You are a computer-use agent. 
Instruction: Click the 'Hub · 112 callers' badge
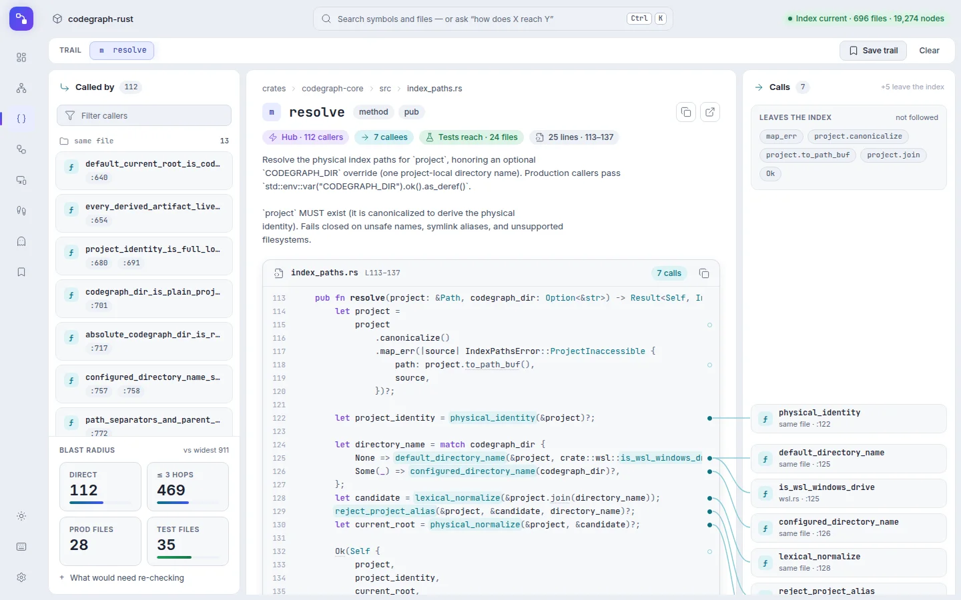click(306, 137)
